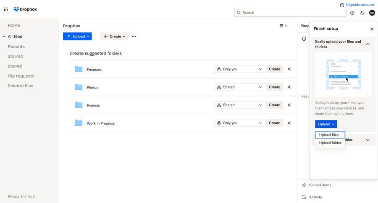Open access dropdown for Finances folder

point(239,69)
